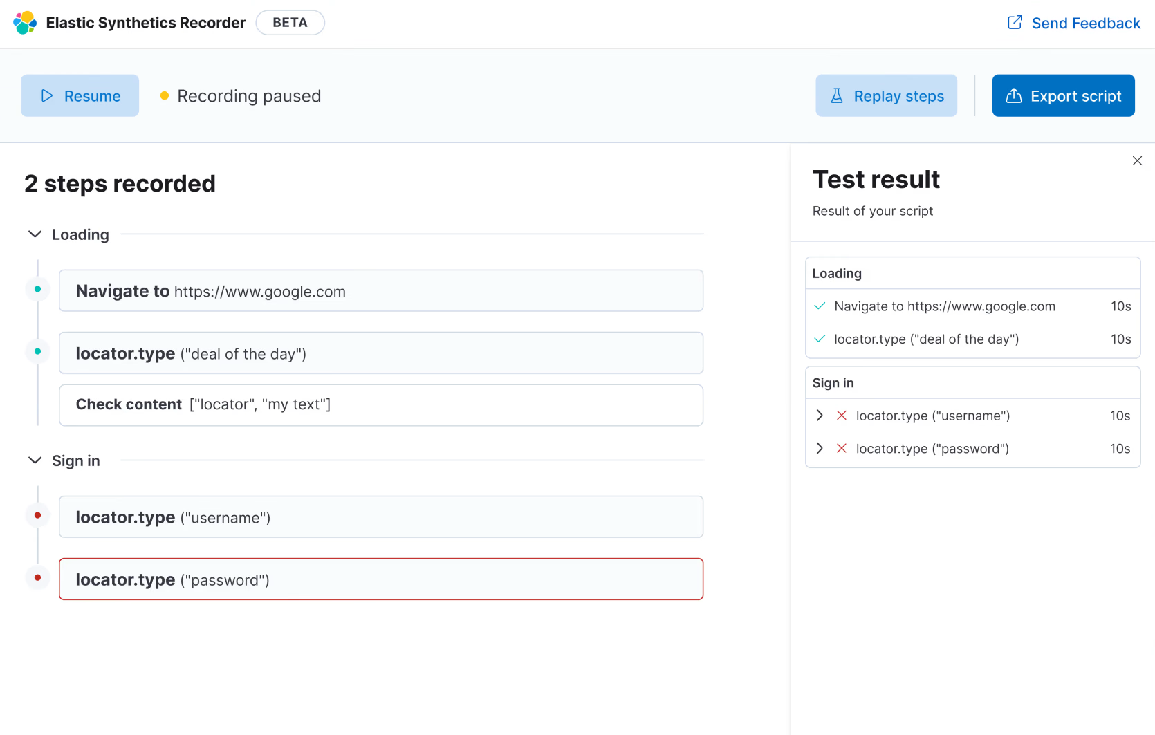1155x735 pixels.
Task: Expand the failed username result row
Action: (820, 416)
